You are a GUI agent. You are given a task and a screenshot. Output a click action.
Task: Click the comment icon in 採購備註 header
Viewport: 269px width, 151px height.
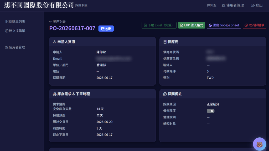[x=165, y=94]
